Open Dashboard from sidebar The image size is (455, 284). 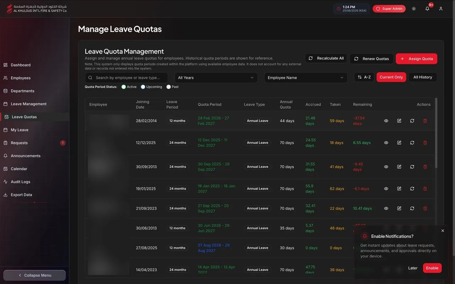pyautogui.click(x=34, y=65)
